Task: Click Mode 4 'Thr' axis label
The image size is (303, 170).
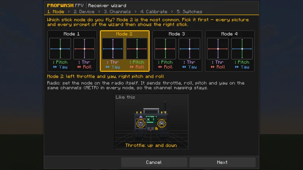Action: [x=218, y=62]
